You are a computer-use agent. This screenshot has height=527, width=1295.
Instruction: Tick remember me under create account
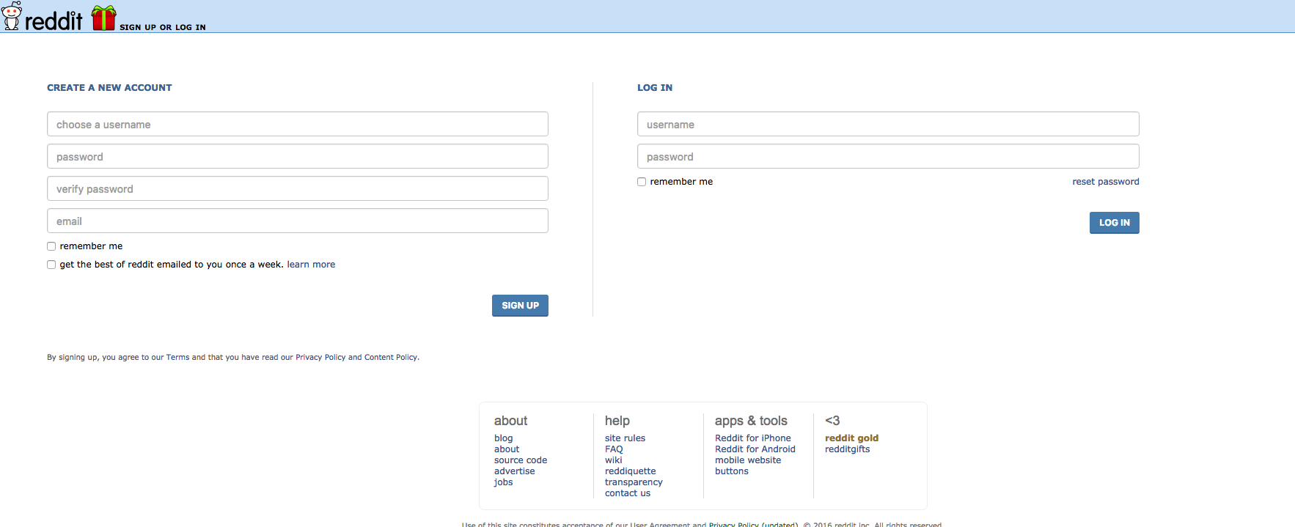51,246
